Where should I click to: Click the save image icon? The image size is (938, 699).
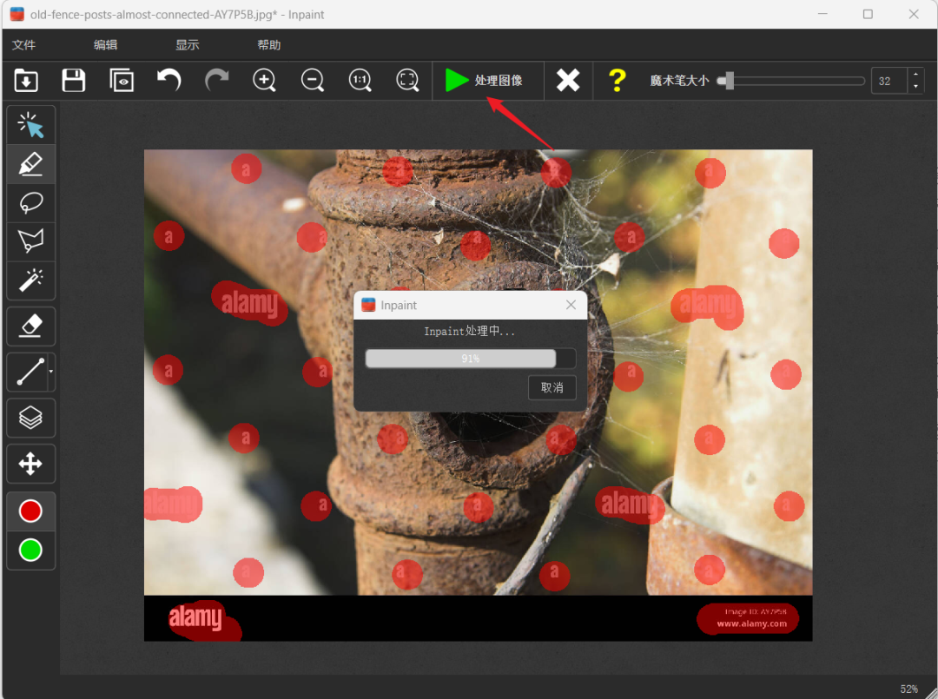(x=74, y=81)
